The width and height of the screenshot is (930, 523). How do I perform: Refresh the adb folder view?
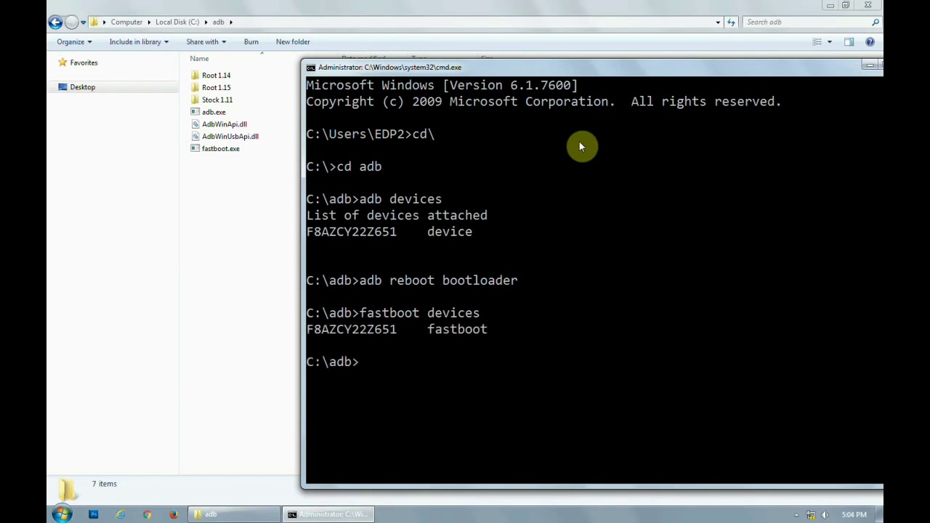(731, 22)
